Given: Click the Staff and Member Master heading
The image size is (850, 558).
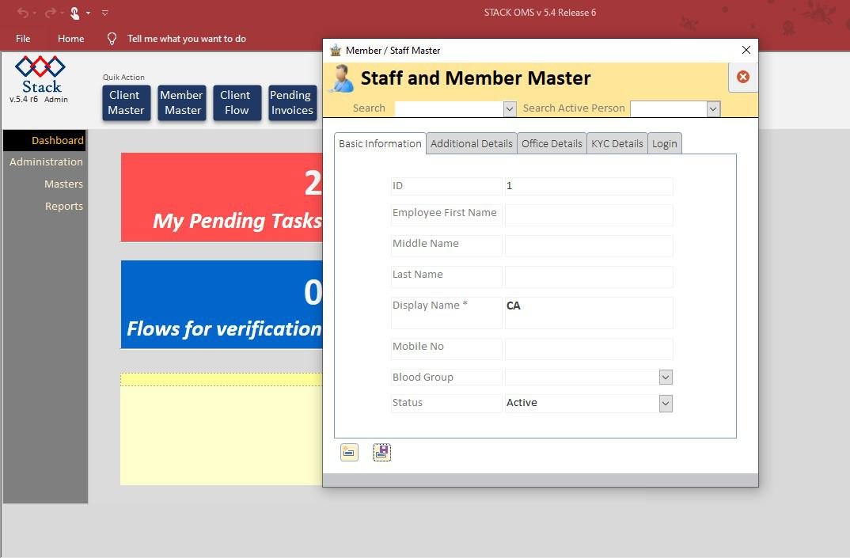Looking at the screenshot, I should (476, 78).
